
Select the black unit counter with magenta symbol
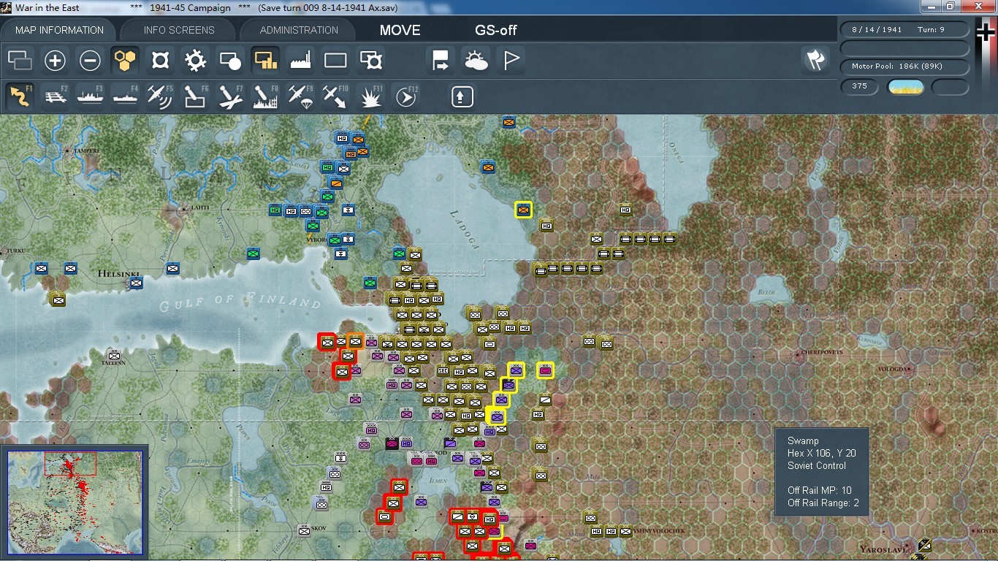[392, 443]
